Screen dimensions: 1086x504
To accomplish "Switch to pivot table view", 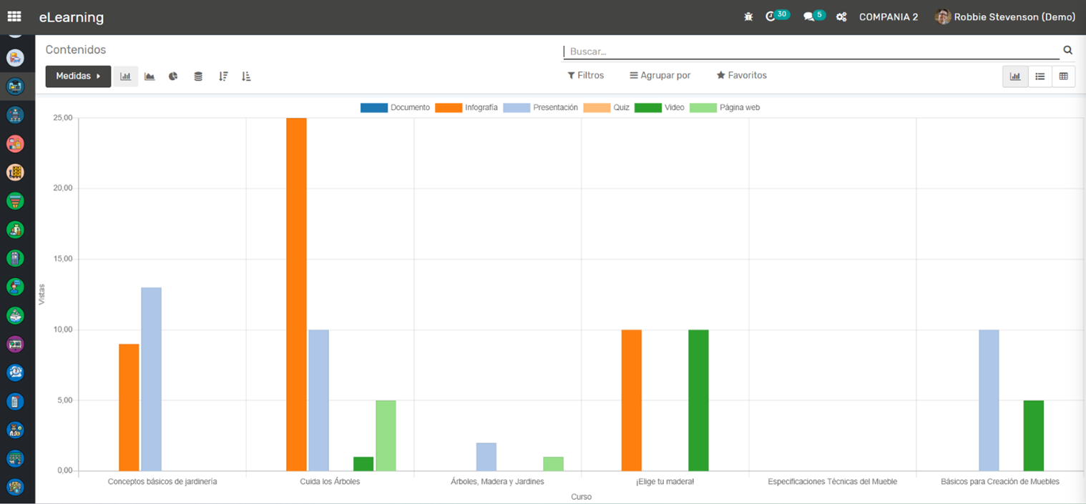I will [x=1064, y=76].
